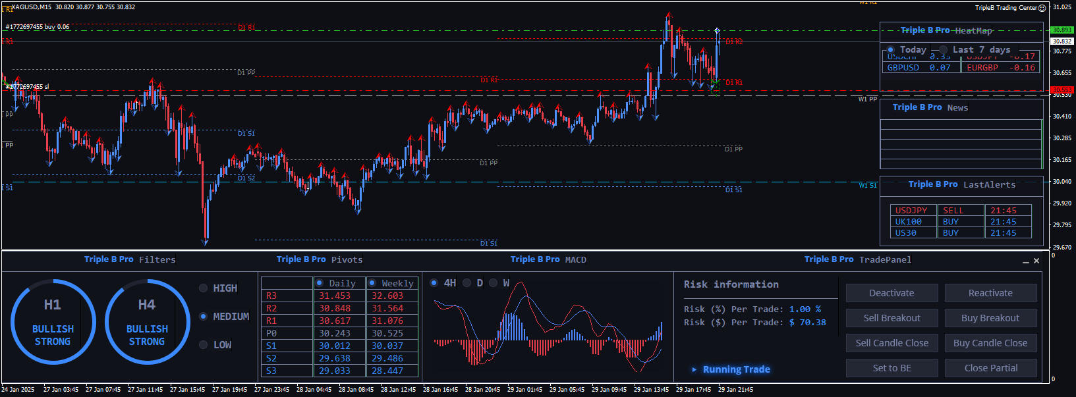The width and height of the screenshot is (1076, 397).
Task: Minimize the Triple B Pro TradePanel
Action: [x=1025, y=261]
